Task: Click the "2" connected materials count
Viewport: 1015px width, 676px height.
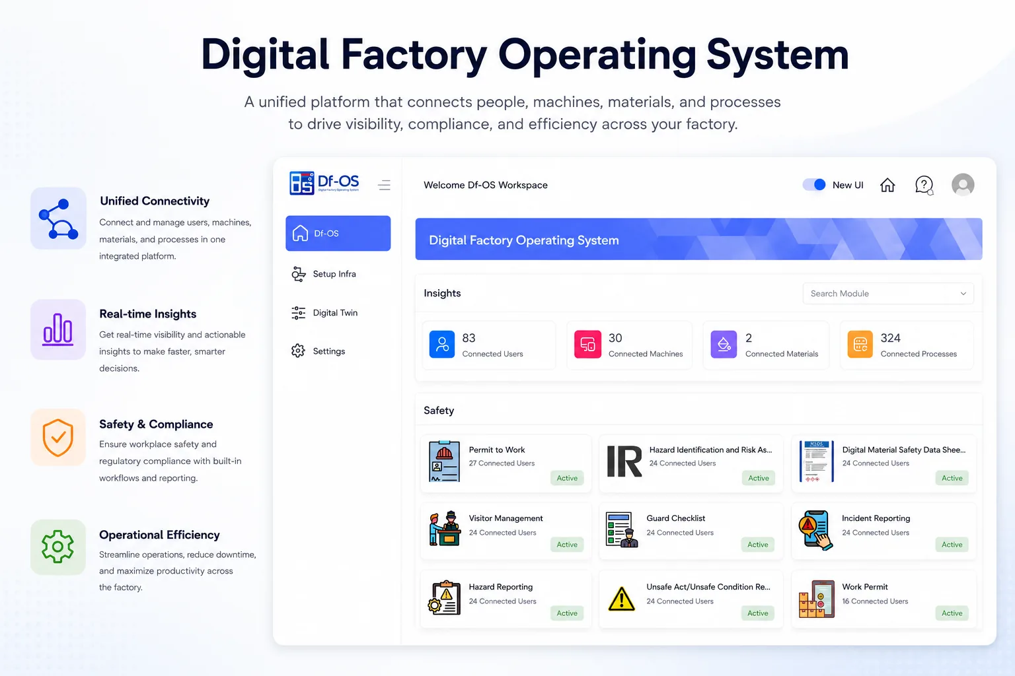Action: click(x=749, y=338)
